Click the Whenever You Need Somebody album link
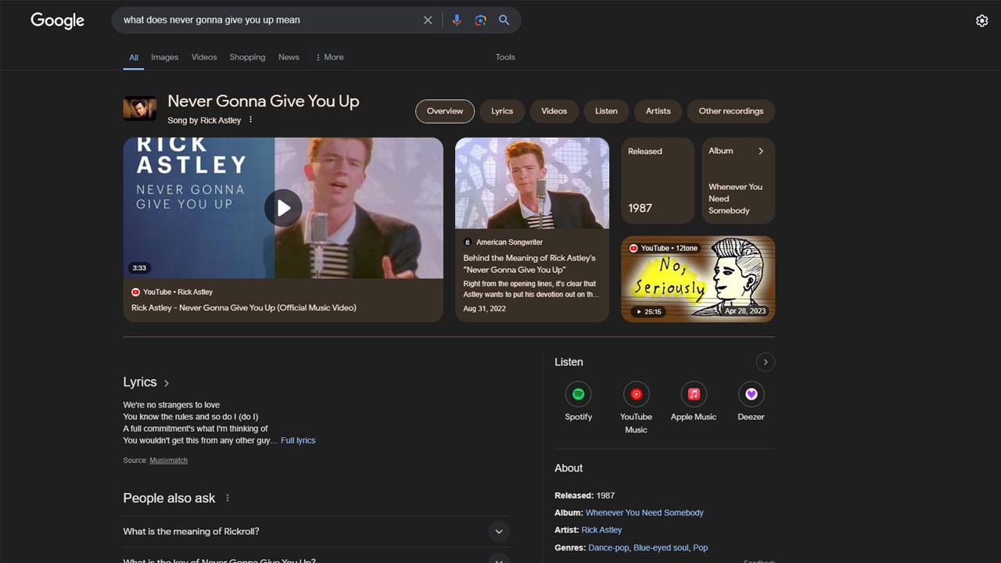This screenshot has height=563, width=1001. point(644,513)
